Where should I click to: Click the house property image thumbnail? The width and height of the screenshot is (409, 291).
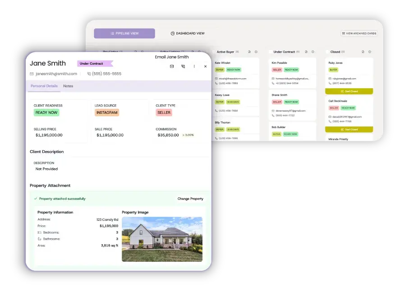162,239
